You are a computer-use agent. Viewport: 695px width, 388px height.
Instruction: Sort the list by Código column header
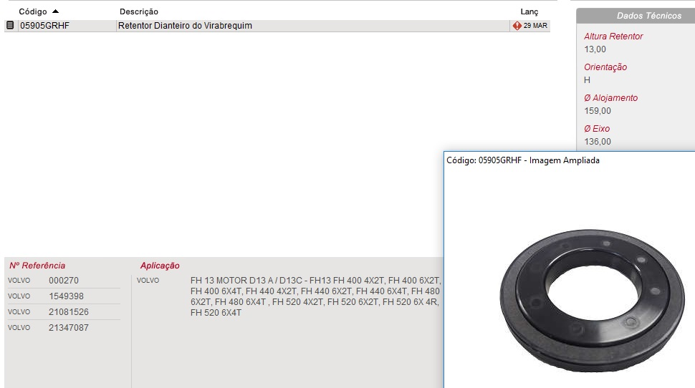[33, 11]
